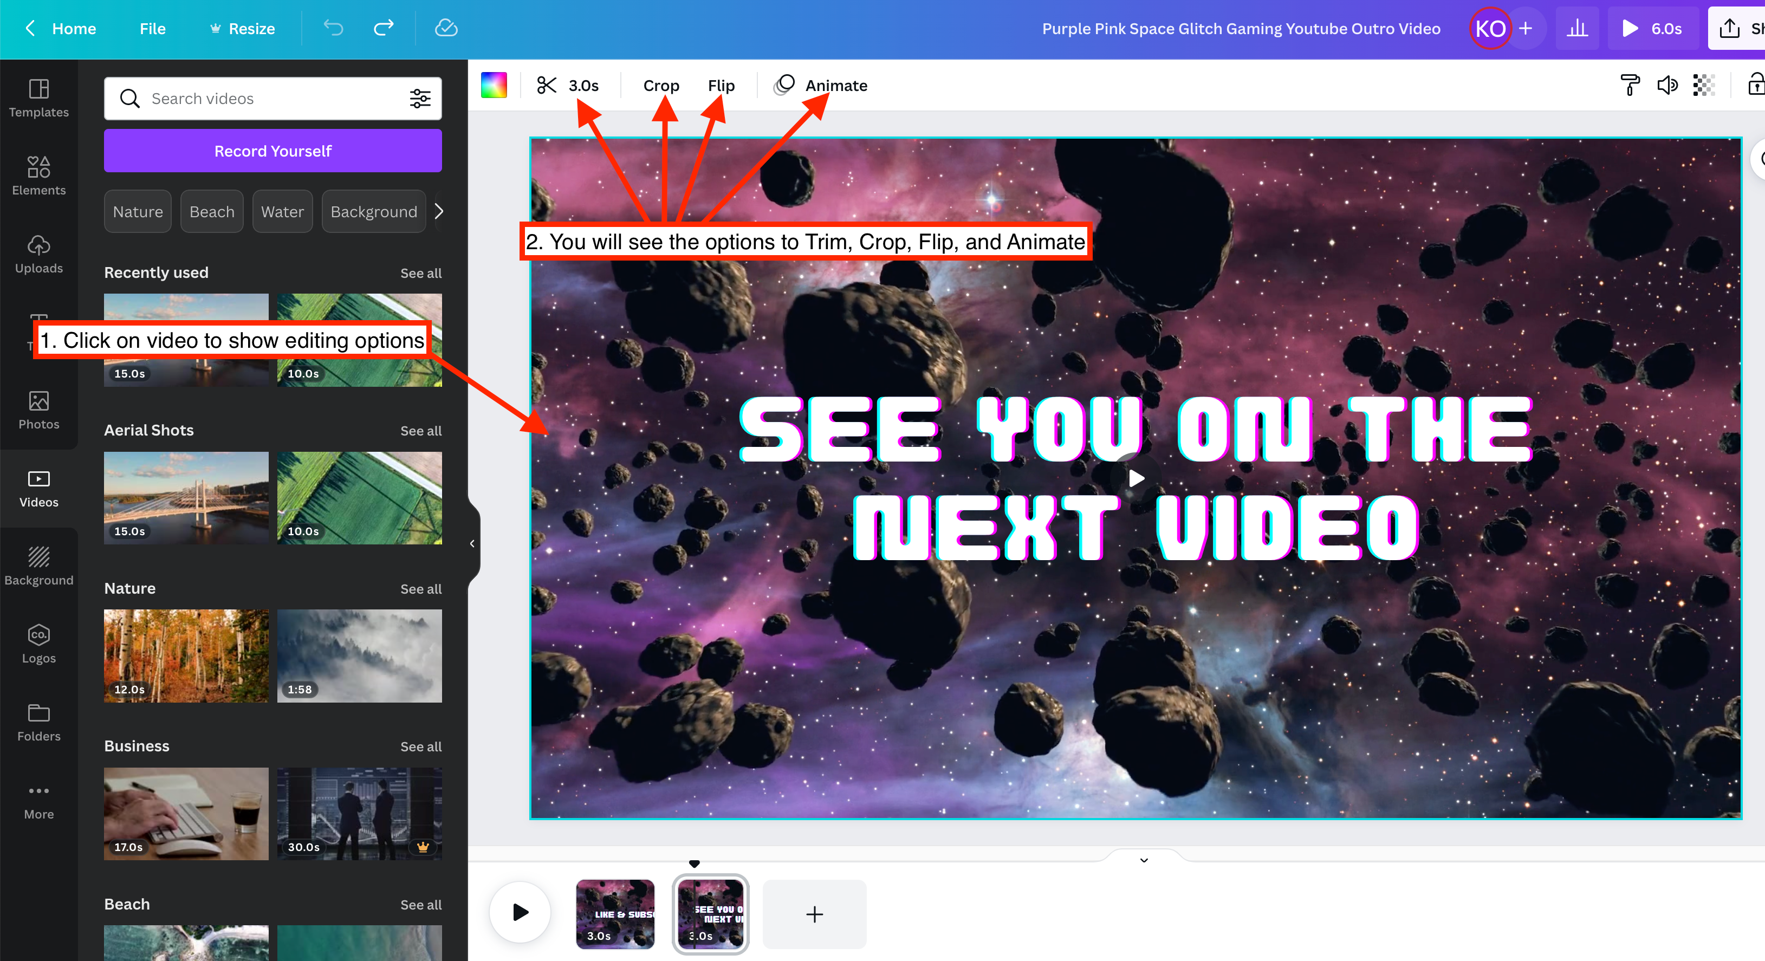This screenshot has width=1765, height=961.
Task: Select the first timeline page thumbnail
Action: tap(614, 914)
